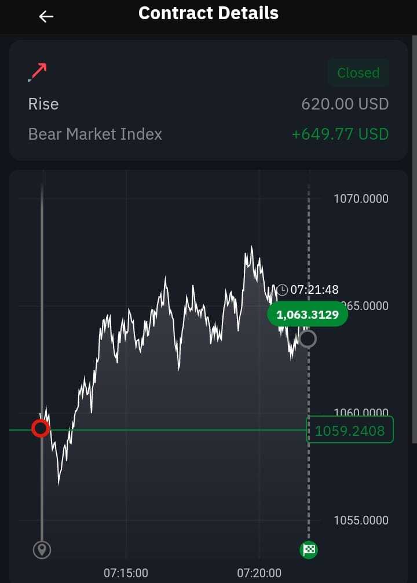Click the start time location pin icon
The width and height of the screenshot is (417, 583).
[x=42, y=550]
